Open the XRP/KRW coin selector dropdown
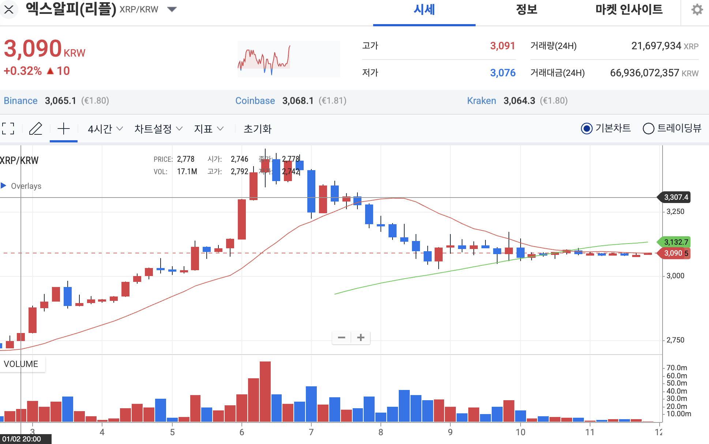 (x=172, y=10)
